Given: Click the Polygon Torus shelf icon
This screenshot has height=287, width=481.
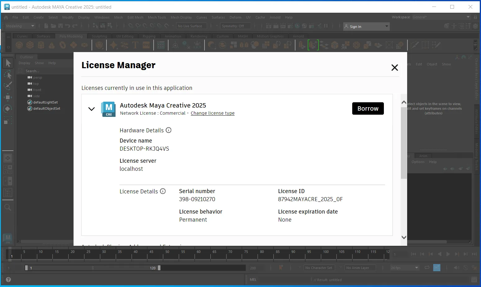Looking at the screenshot, I should (63, 45).
